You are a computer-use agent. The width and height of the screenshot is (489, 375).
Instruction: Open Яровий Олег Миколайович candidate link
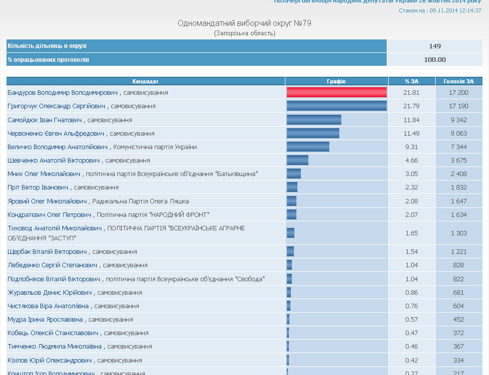tap(47, 201)
